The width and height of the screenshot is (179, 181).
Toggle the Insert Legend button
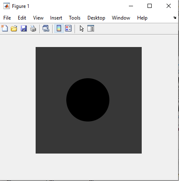click(x=68, y=28)
